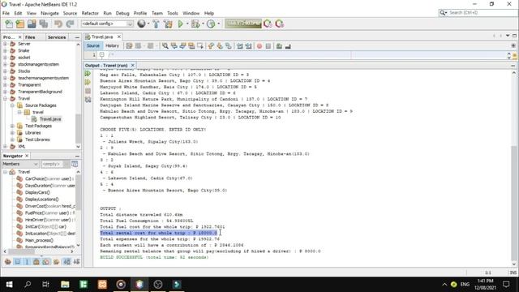The image size is (519, 292).
Task: Click the Navigator filter window icon beside empty dropdown
Action: pyautogui.click(x=75, y=164)
